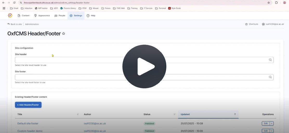Open the Process Library bookmark
Image resolution: width=289 pixels, height=133 pixels.
click(68, 8)
